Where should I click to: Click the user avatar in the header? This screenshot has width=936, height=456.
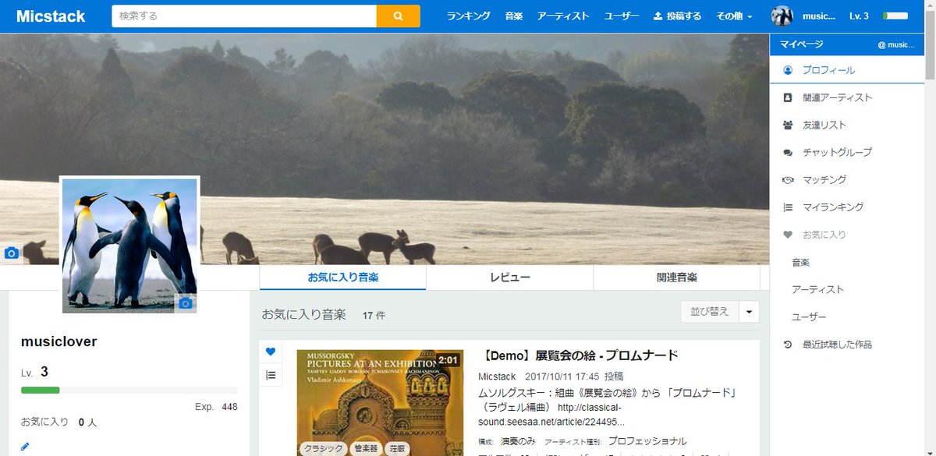(x=782, y=16)
